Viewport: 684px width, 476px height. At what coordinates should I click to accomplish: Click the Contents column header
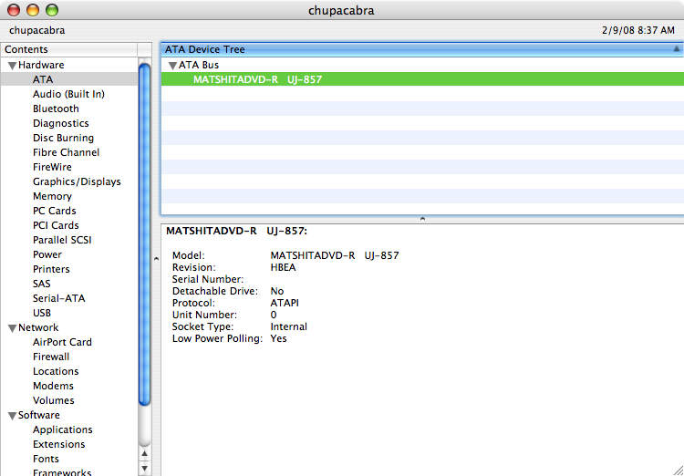69,49
